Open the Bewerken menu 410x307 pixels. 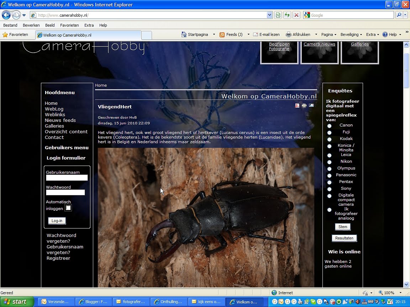[x=31, y=25]
